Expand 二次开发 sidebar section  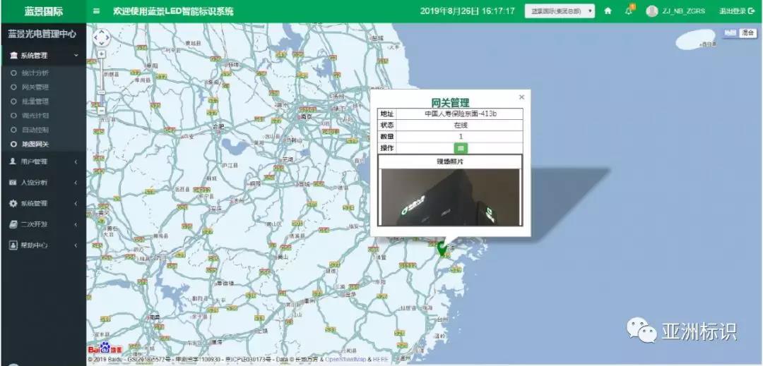pos(44,224)
